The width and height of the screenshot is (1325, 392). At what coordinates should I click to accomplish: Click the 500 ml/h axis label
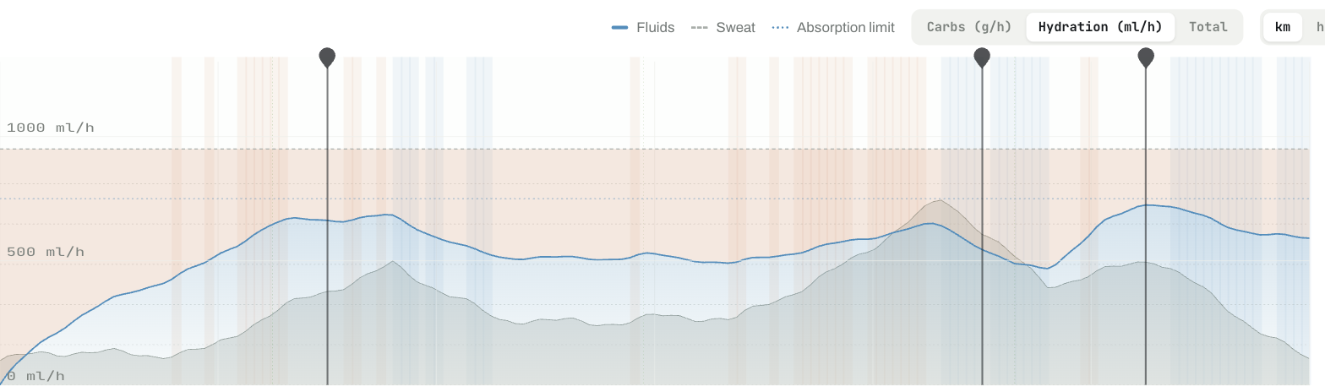point(46,253)
